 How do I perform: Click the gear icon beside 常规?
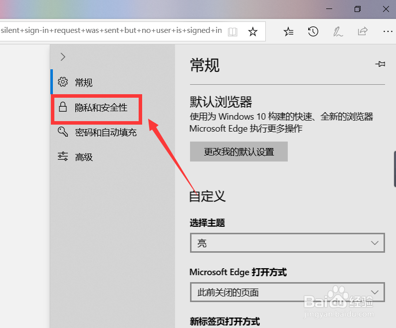[x=63, y=82]
